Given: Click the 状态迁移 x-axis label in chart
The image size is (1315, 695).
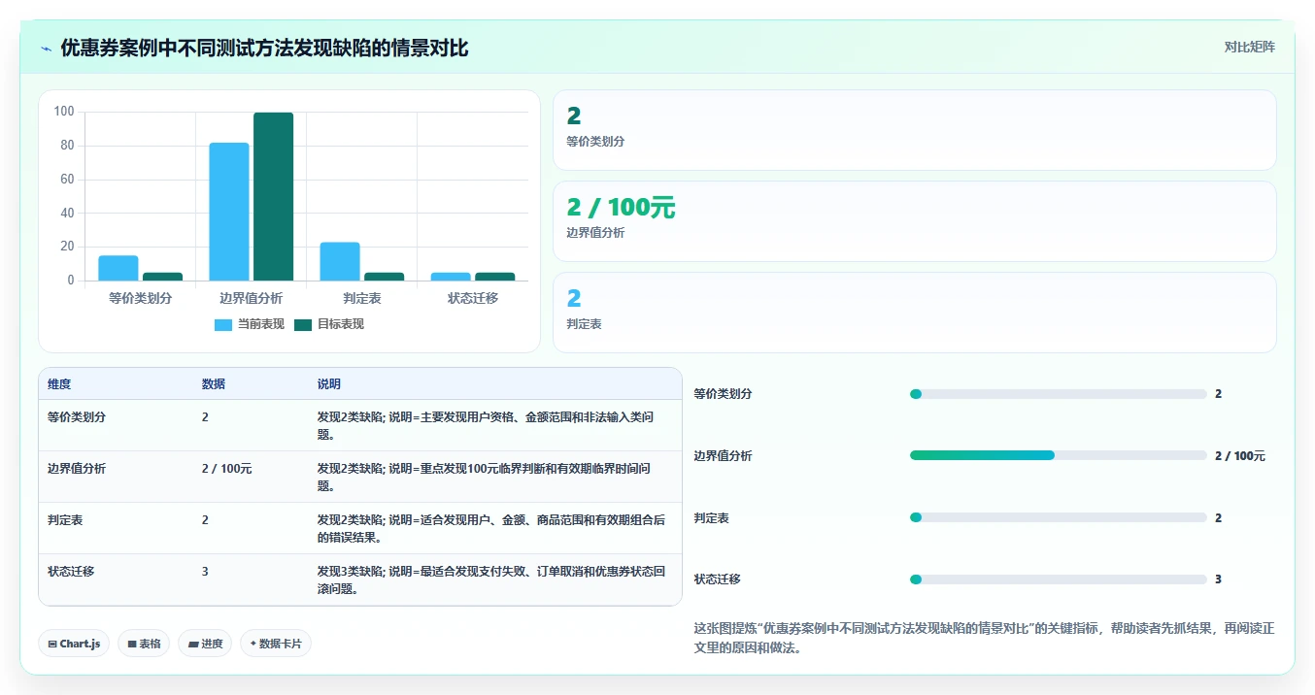Looking at the screenshot, I should [473, 298].
